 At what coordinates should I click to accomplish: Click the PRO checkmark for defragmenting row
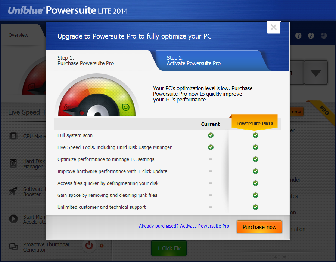click(x=255, y=183)
